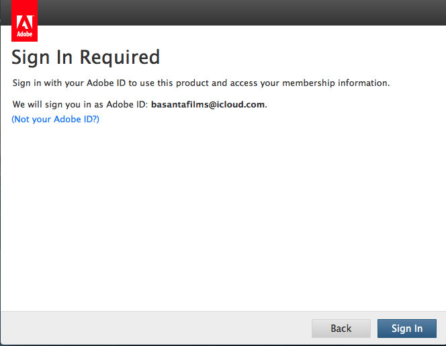Click the white Adobe 'A' symbol
Image resolution: width=446 pixels, height=346 pixels.
click(x=24, y=17)
